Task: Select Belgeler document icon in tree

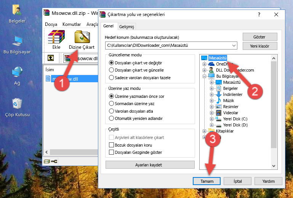Action: (x=218, y=88)
